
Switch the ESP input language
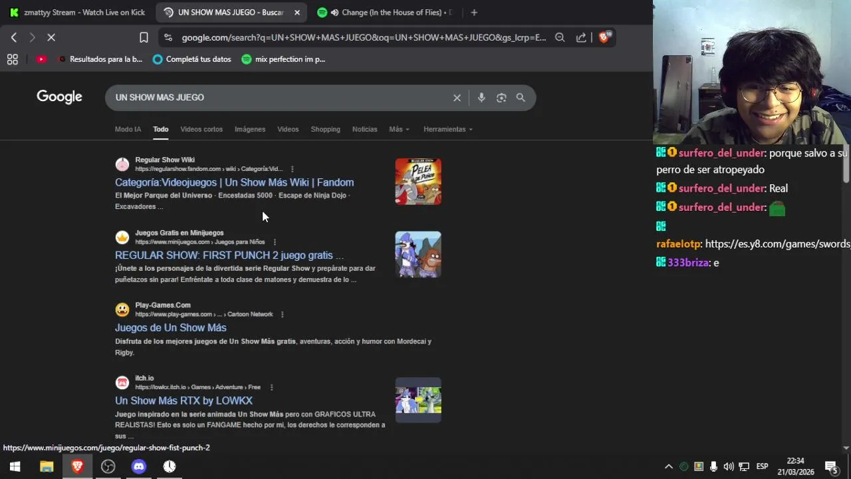click(762, 466)
